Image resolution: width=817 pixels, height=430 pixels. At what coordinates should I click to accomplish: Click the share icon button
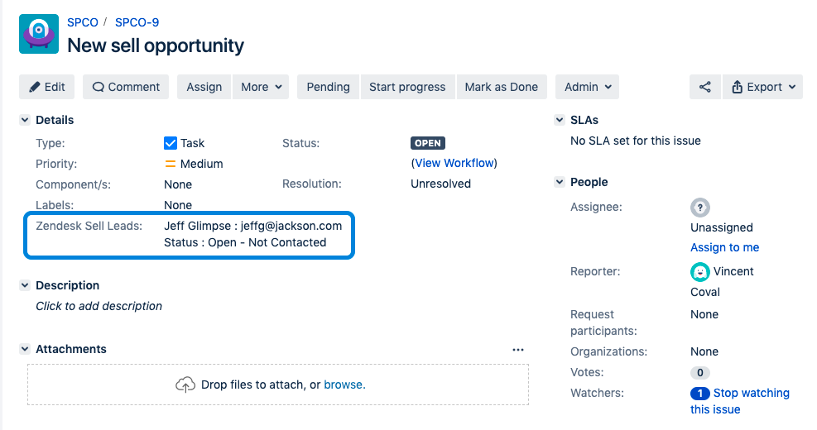click(704, 87)
